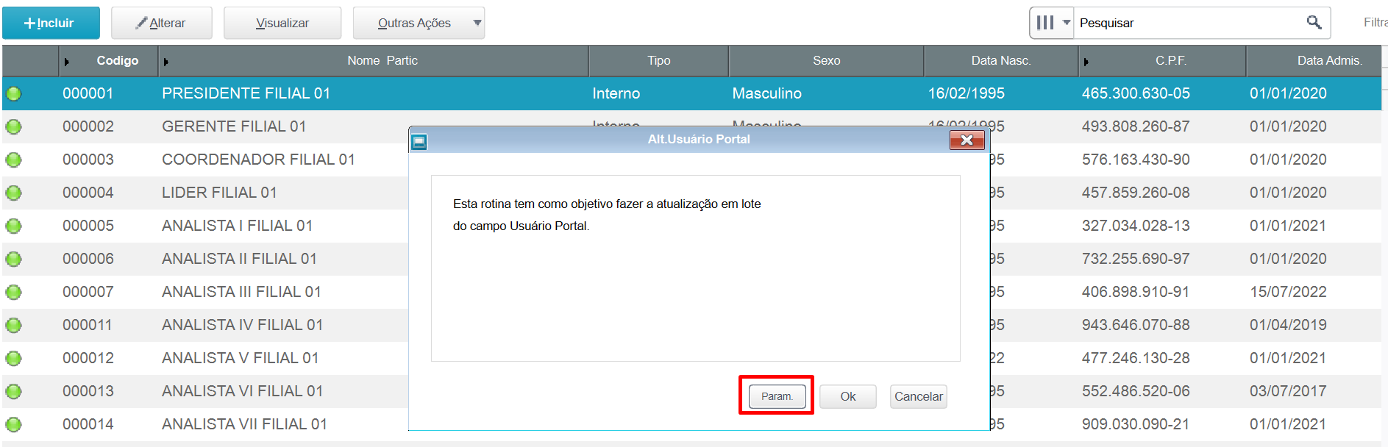Image resolution: width=1388 pixels, height=447 pixels.
Task: Click the Pesquisar search field
Action: click(1188, 23)
